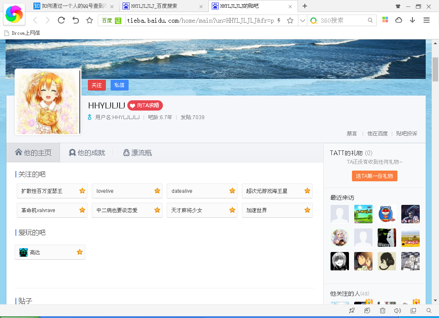This screenshot has height=318, width=439.
Task: Click the trash bin icon in status bar
Action: coord(382,310)
